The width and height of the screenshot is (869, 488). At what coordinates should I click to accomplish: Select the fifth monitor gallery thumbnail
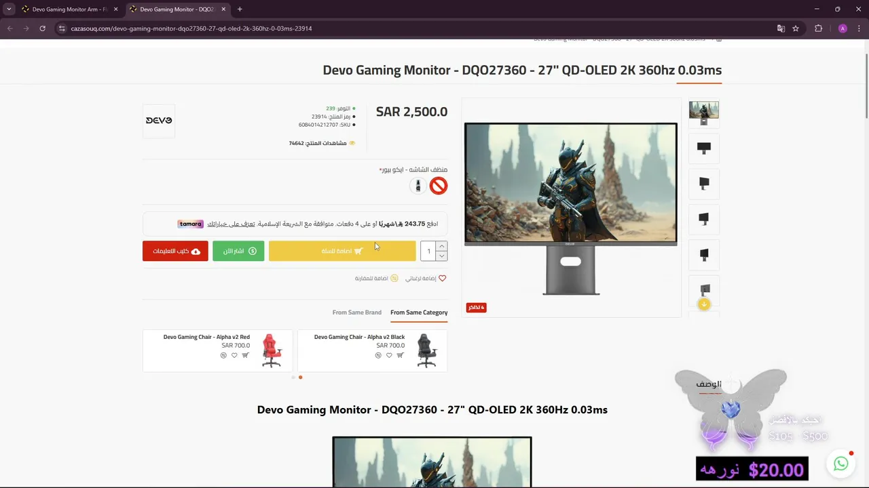[x=704, y=255]
